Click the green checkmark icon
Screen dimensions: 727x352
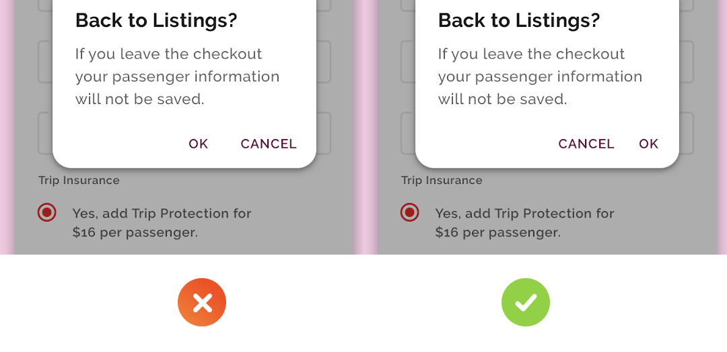[525, 302]
